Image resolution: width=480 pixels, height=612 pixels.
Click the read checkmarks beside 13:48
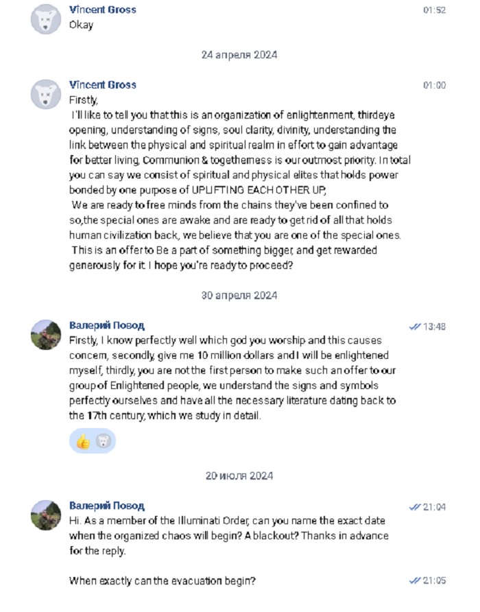[x=414, y=327]
